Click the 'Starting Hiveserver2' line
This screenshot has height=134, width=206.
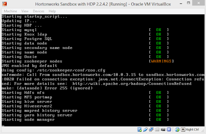[x=27, y=106]
